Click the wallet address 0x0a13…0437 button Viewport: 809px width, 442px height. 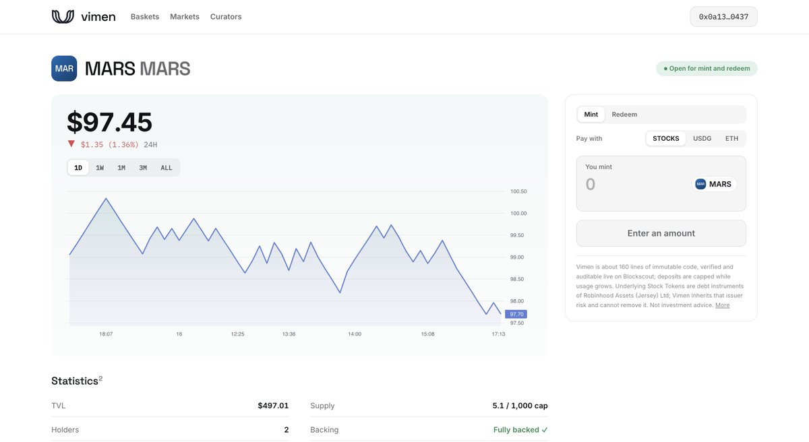pyautogui.click(x=723, y=17)
